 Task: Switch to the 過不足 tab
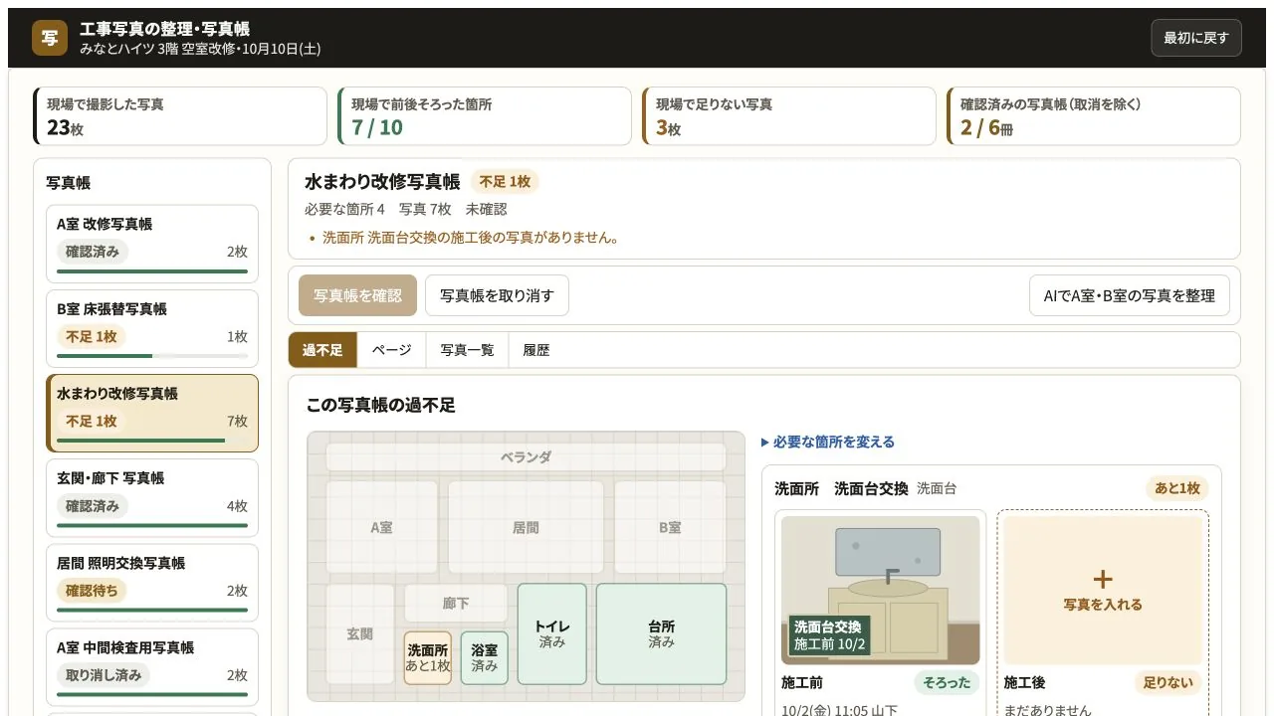point(322,350)
